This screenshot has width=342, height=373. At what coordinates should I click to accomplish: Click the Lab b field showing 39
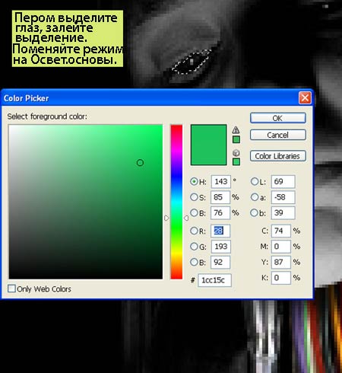(283, 212)
